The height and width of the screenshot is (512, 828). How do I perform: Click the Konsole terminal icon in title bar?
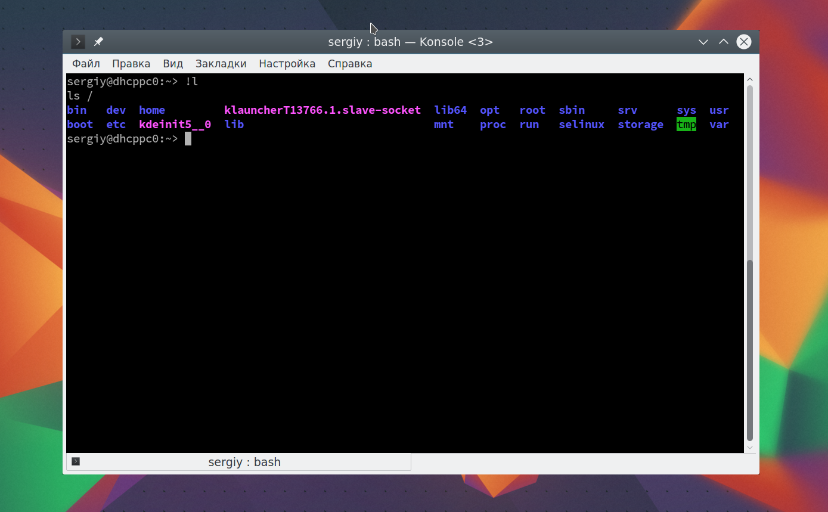[x=78, y=42]
